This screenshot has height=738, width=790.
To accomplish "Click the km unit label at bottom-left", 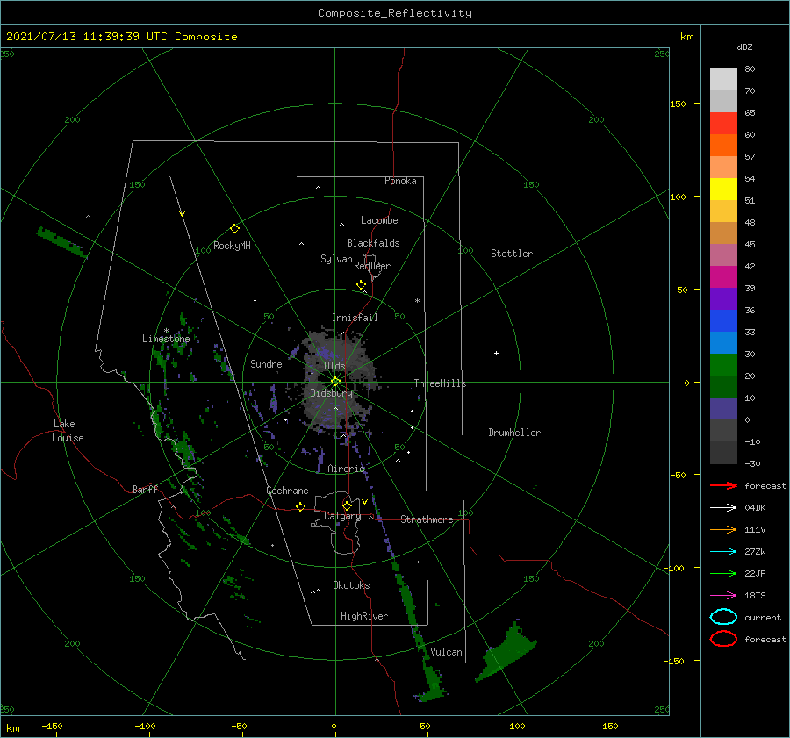I will pyautogui.click(x=12, y=728).
